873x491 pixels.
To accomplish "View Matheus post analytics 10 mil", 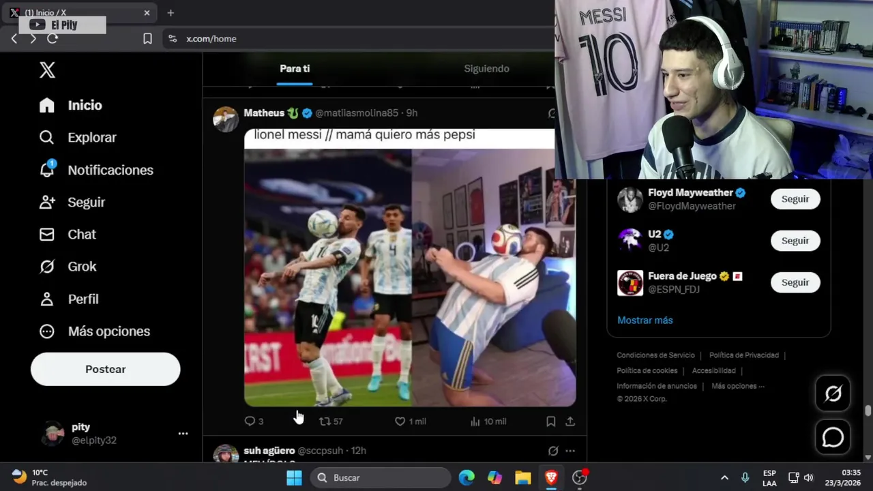I will coord(488,421).
